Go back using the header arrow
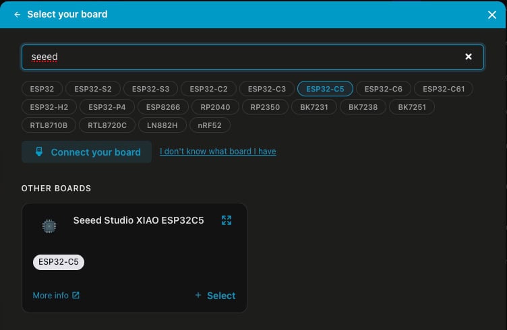The height and width of the screenshot is (330, 507). pyautogui.click(x=17, y=15)
